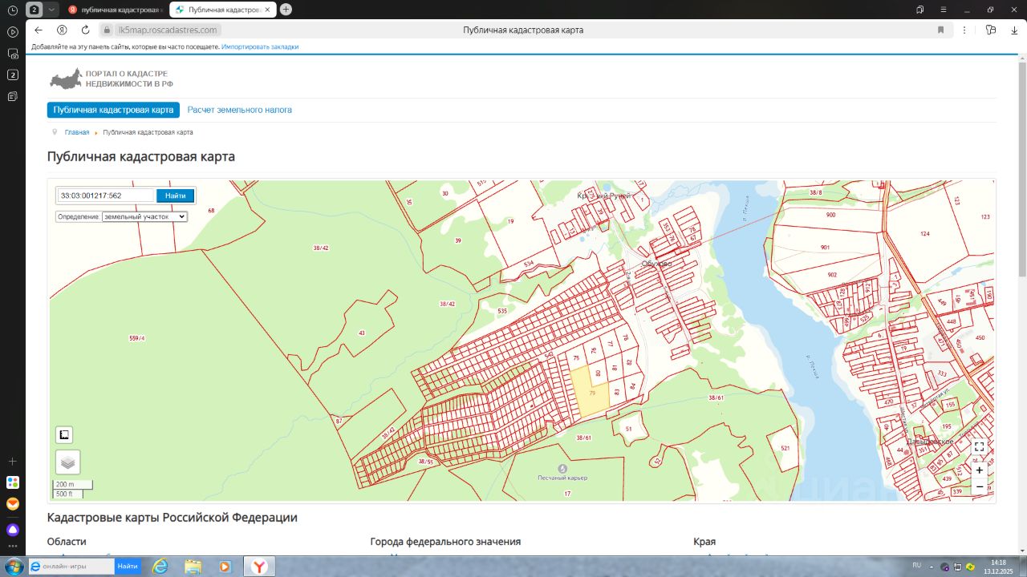The image size is (1027, 577).
Task: Open the browser history clock icon
Action: coord(13,10)
